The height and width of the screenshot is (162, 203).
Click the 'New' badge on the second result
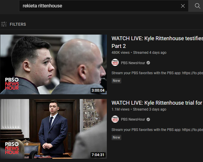click(x=116, y=137)
